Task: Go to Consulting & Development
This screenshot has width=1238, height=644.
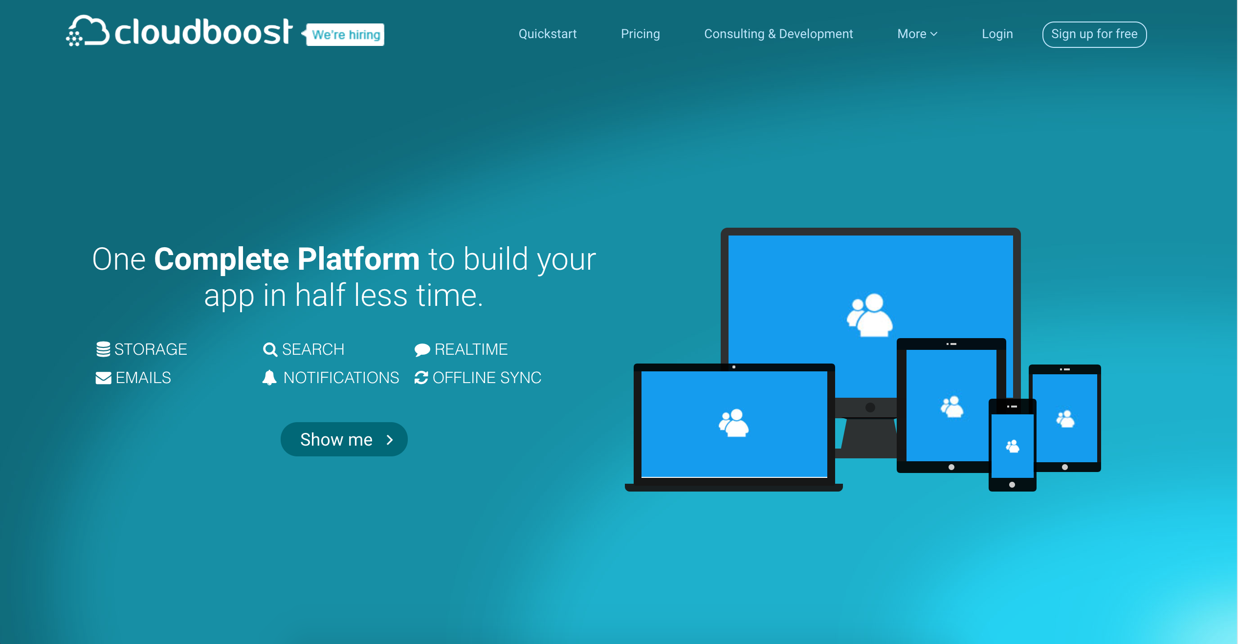Action: click(778, 34)
